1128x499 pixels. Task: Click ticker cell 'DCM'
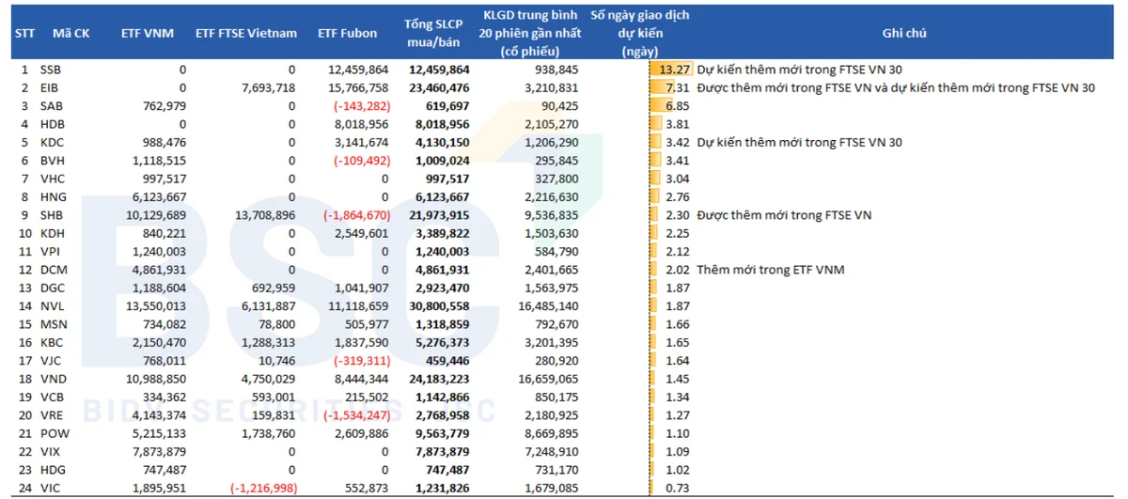[x=53, y=270]
